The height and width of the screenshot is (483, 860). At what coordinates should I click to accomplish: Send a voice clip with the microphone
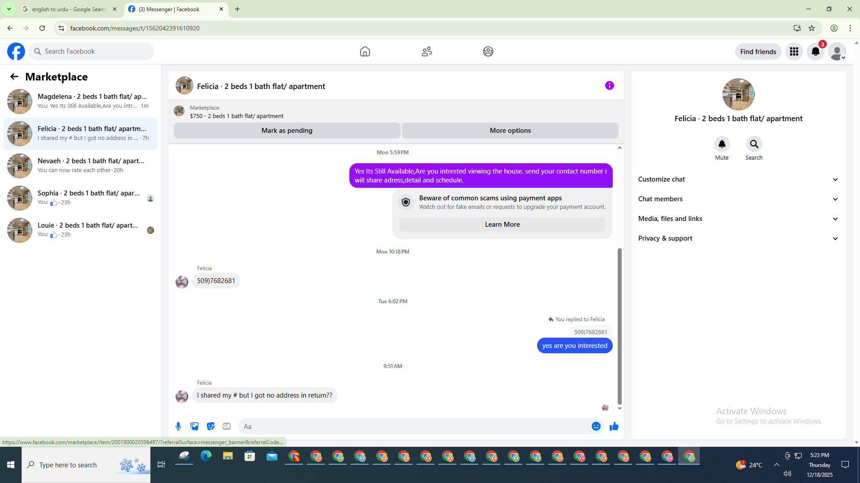point(178,426)
